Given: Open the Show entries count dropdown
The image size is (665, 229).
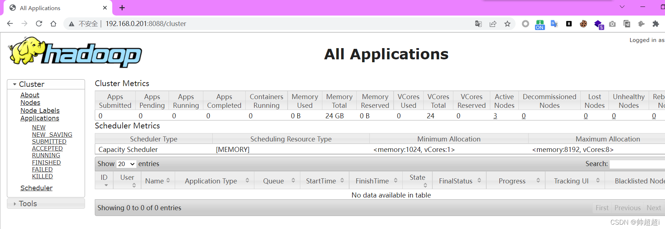Looking at the screenshot, I should pos(126,164).
